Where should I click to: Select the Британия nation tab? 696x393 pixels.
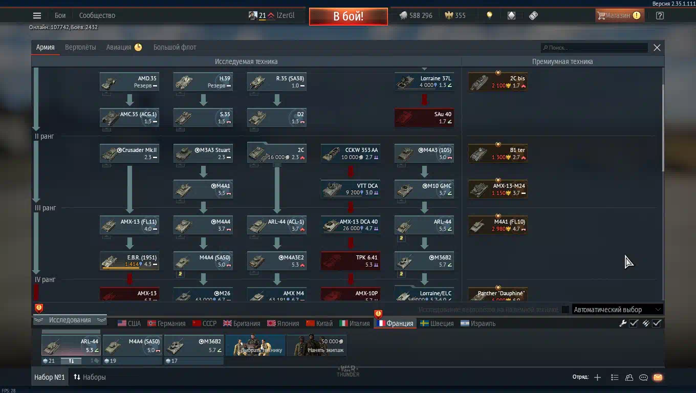(242, 323)
